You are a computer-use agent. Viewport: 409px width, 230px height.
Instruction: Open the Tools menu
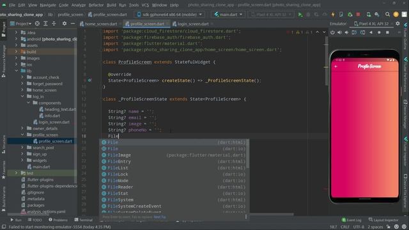tap(134, 5)
